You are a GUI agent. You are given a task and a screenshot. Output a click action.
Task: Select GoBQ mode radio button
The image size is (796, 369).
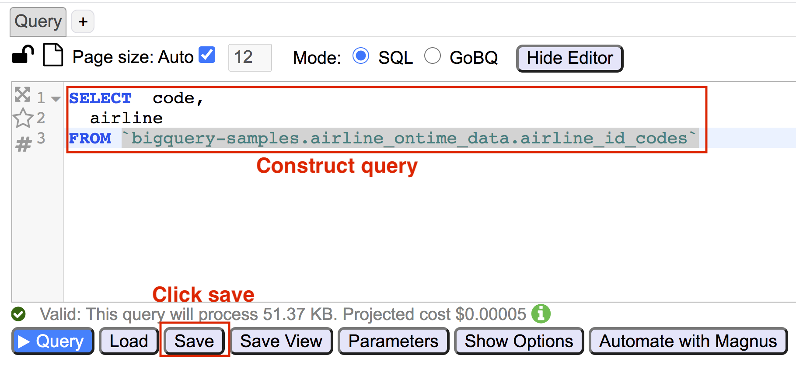click(433, 56)
